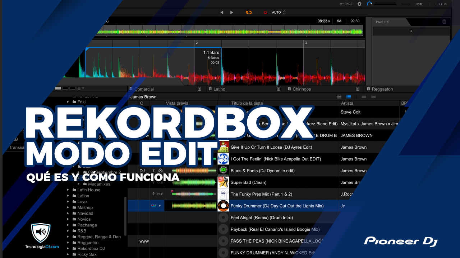This screenshot has height=258, width=460.
Task: Select the Rekordbox DJ folder
Action: pos(91,249)
